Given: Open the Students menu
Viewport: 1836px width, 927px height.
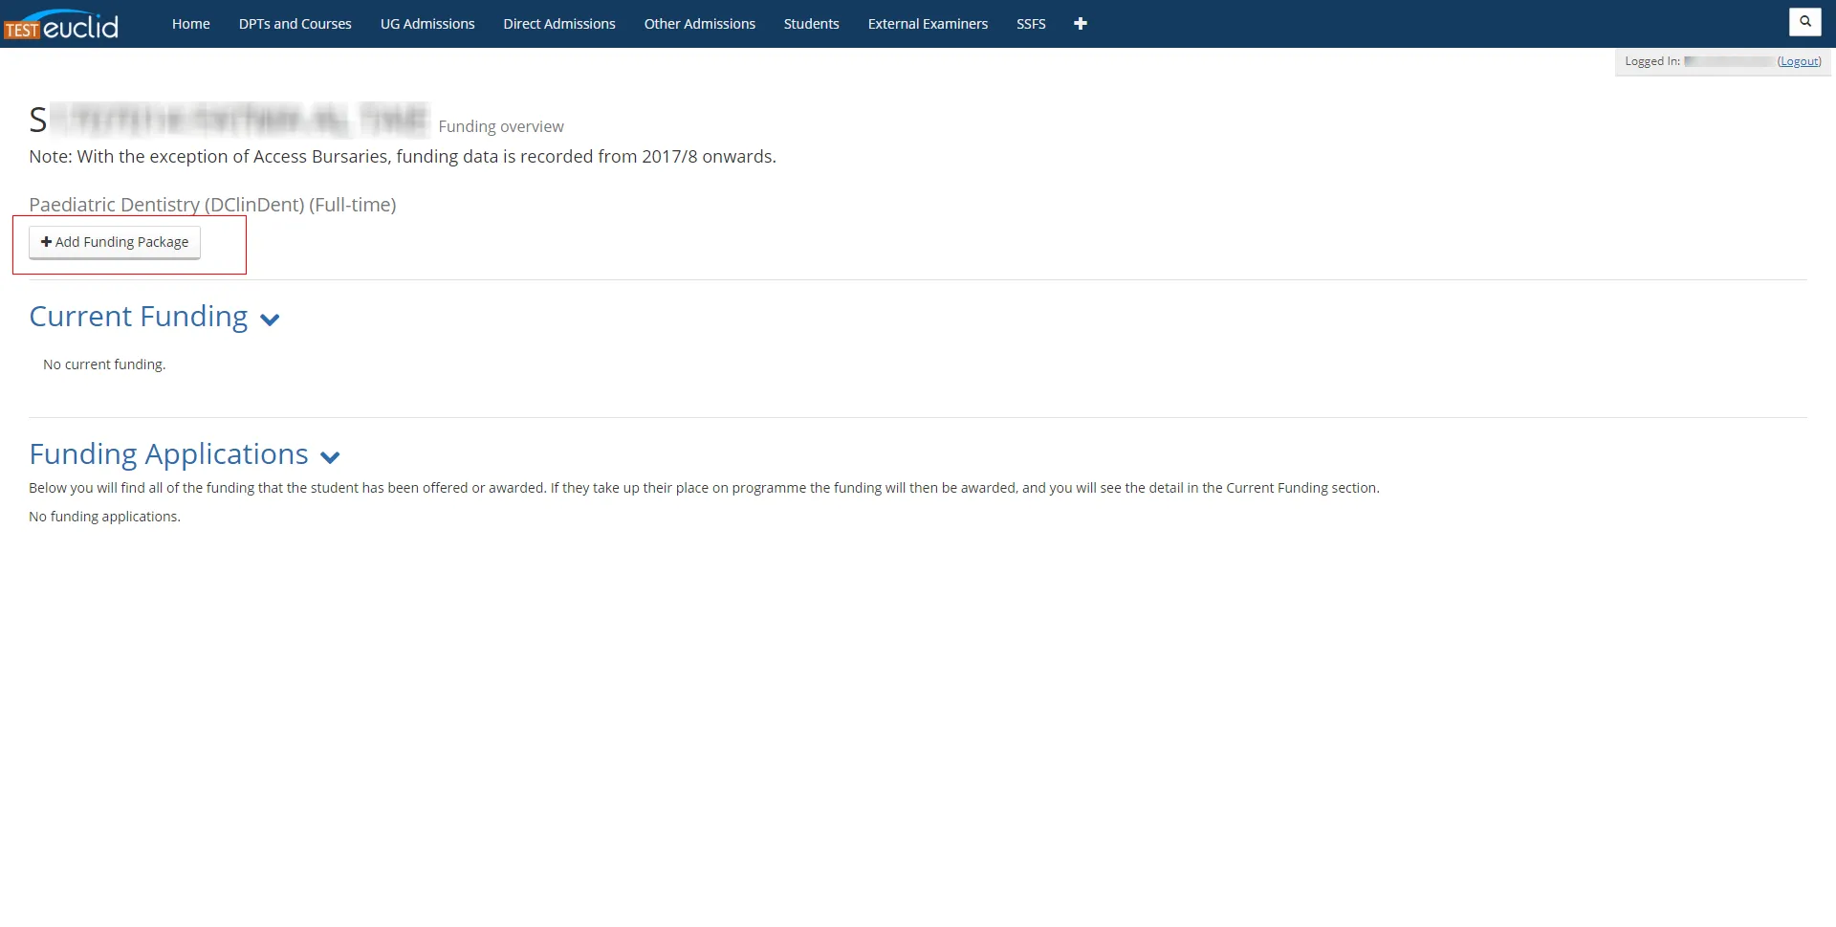Looking at the screenshot, I should click(x=811, y=24).
